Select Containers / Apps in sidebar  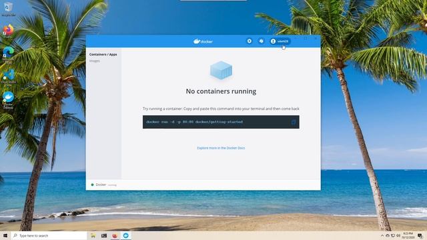point(103,55)
